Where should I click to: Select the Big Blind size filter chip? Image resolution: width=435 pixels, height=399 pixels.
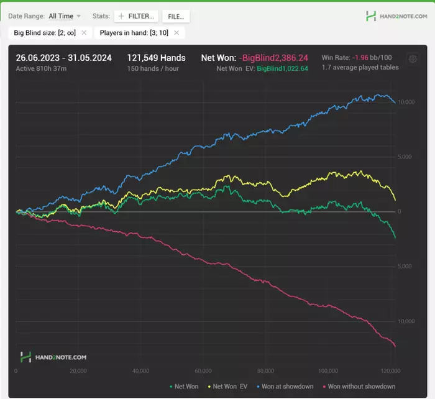(44, 32)
